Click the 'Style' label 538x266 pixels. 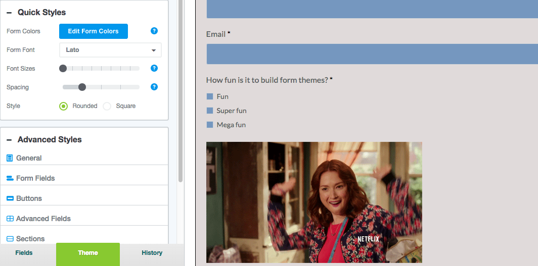[13, 106]
